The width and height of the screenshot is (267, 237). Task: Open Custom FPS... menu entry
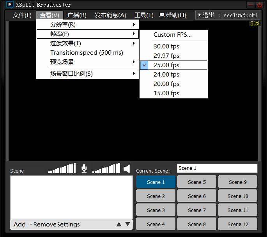[x=173, y=35]
